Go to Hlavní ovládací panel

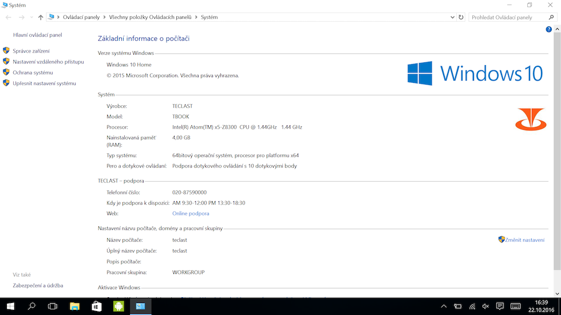pos(37,35)
